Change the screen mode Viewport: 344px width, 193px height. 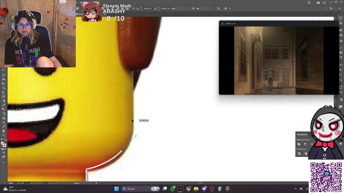pyautogui.click(x=3, y=157)
